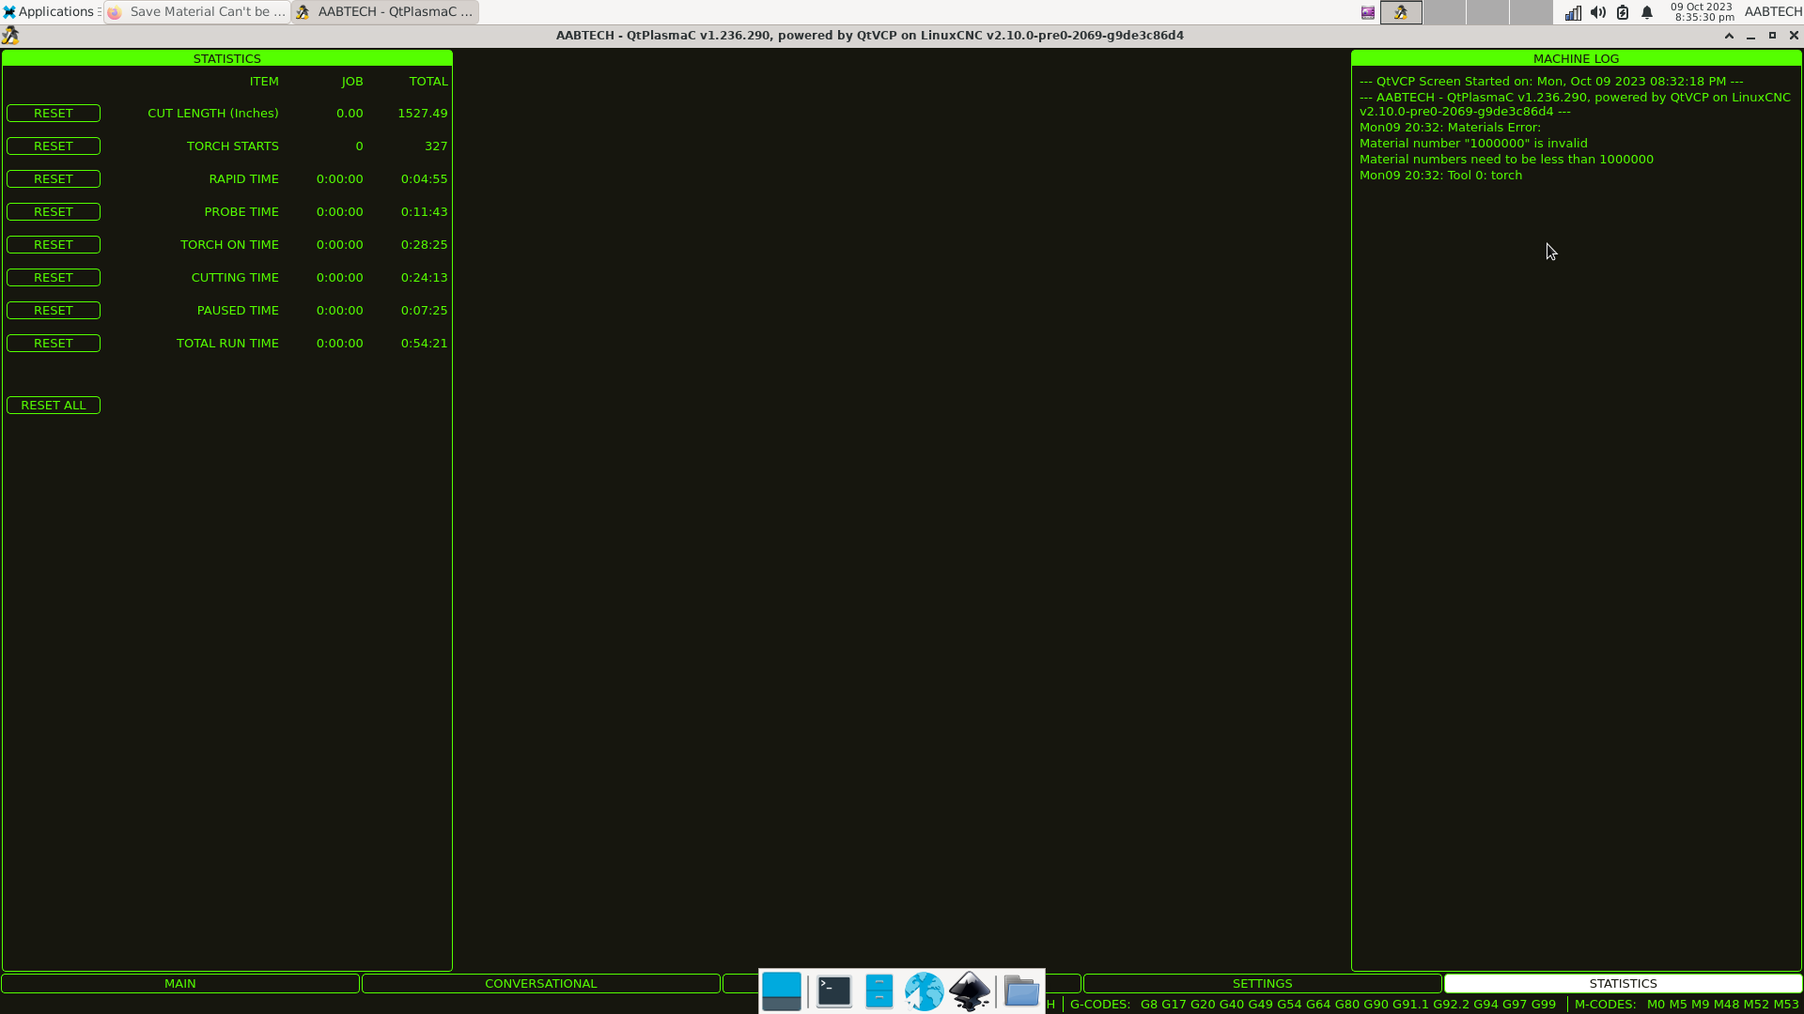1804x1014 pixels.
Task: Click the 'Tool 0: torch' log entry
Action: click(1440, 176)
